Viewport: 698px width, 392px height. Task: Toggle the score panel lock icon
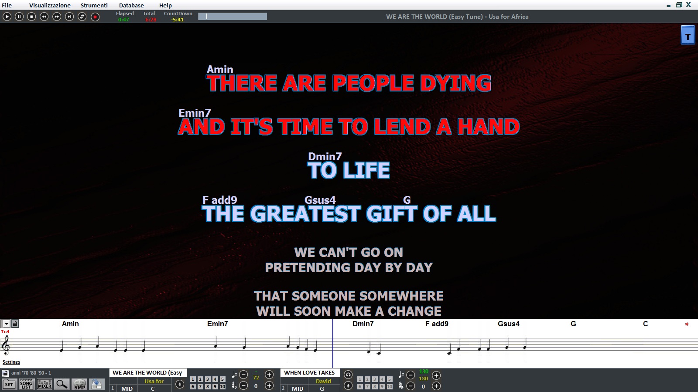[x=15, y=323]
